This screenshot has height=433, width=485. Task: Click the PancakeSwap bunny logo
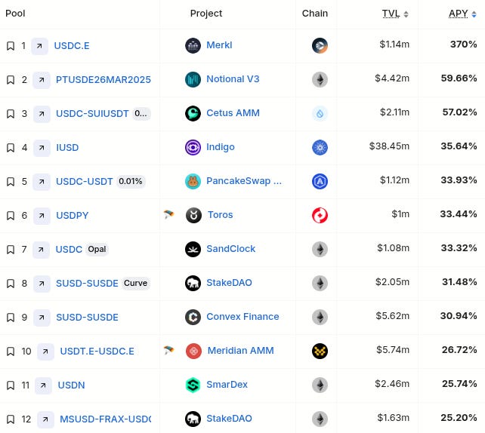(x=193, y=182)
